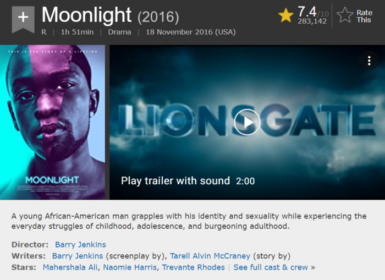The width and height of the screenshot is (385, 280).
Task: Visit Naomie Harris's page
Action: [x=131, y=267]
